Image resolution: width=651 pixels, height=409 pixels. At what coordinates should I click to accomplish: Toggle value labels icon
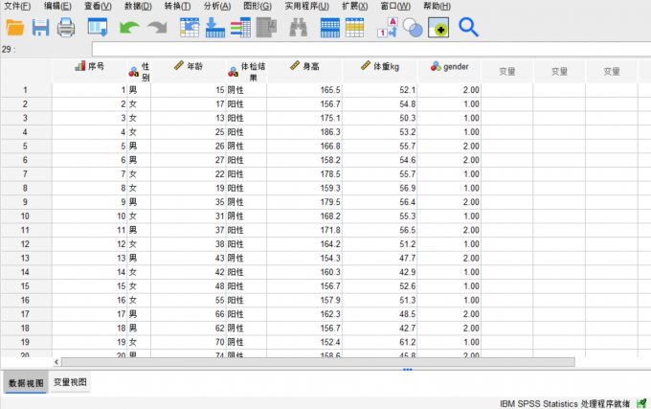(388, 28)
